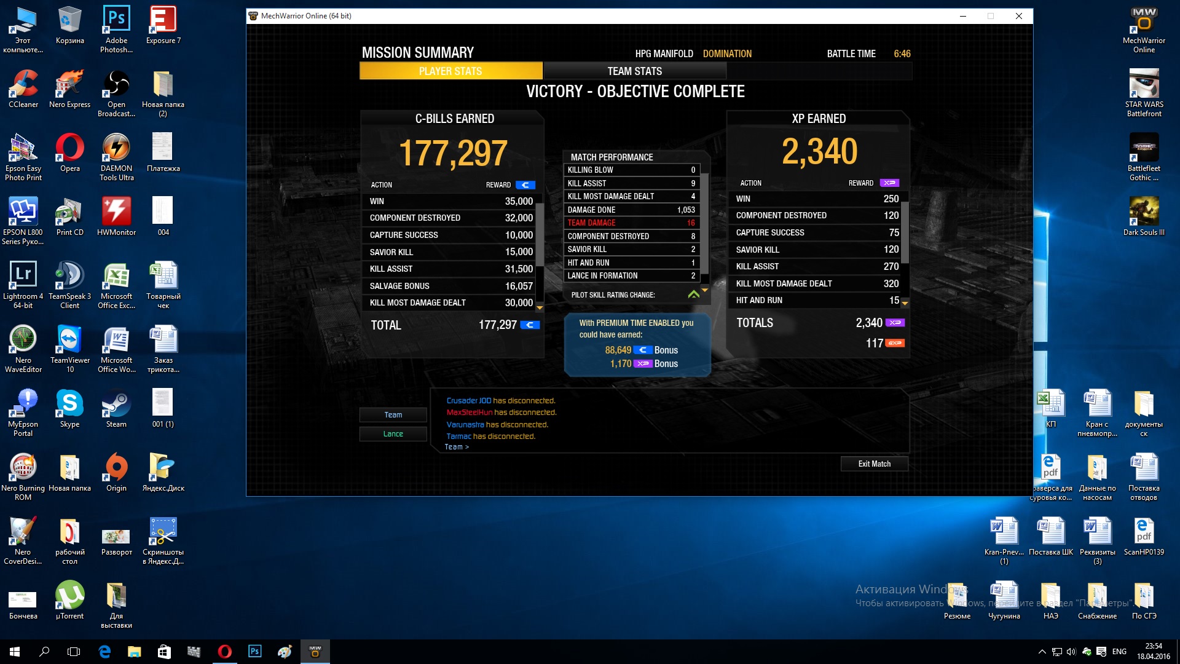Viewport: 1180px width, 664px height.
Task: Click the XP Earned list scrollbar
Action: coord(905,234)
